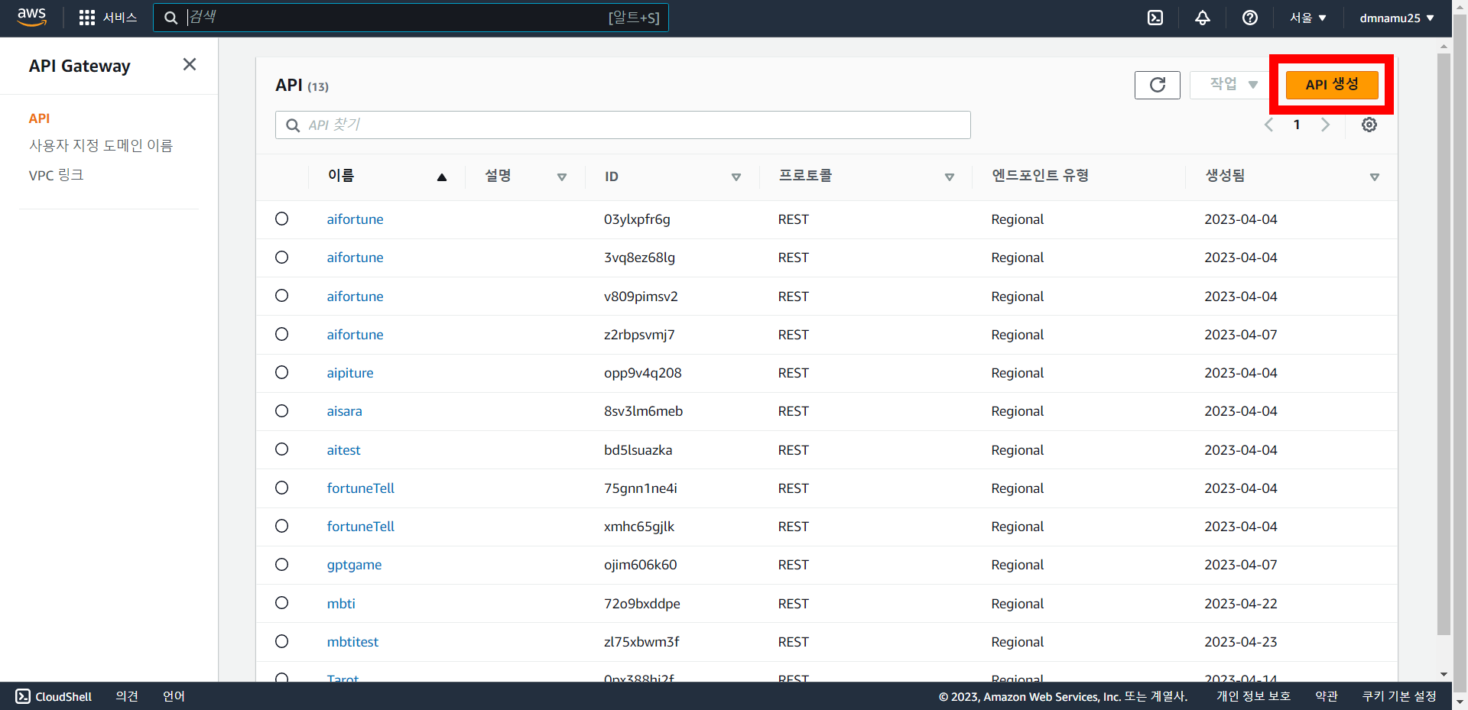Open the gptgame API link
The image size is (1468, 710).
354,565
